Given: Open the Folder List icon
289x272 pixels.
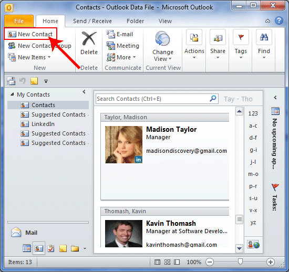Looking at the screenshot, I should pos(75,248).
